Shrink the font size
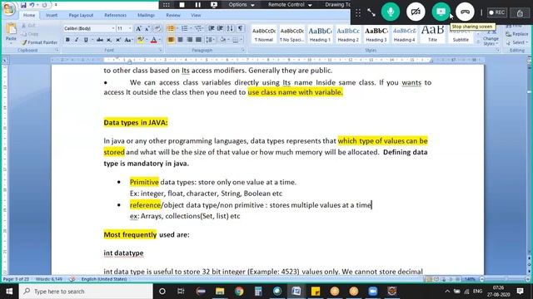The width and height of the screenshot is (533, 299). tap(147, 29)
